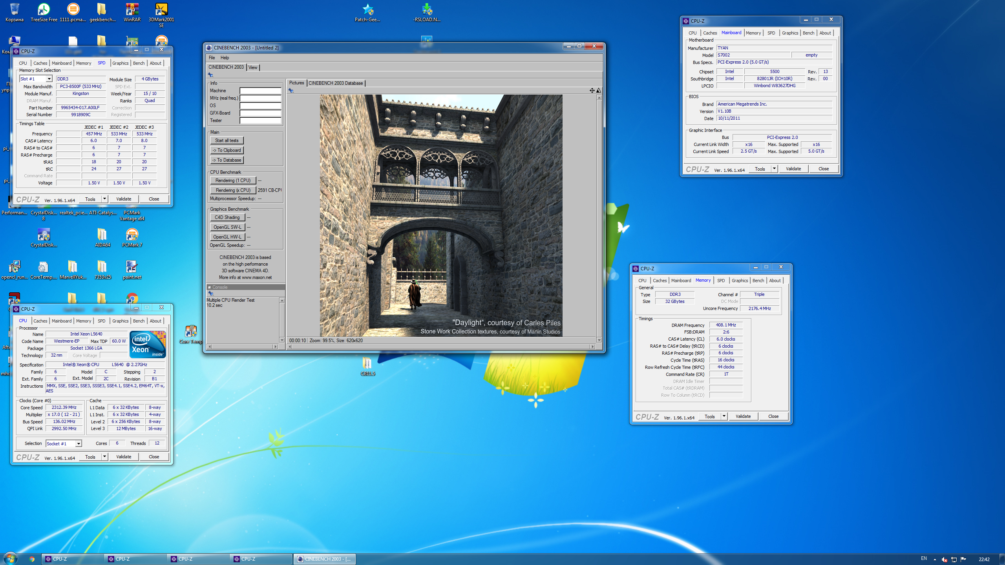Click the GFX-Board input field
Screen dimensions: 1005x565
(260, 113)
